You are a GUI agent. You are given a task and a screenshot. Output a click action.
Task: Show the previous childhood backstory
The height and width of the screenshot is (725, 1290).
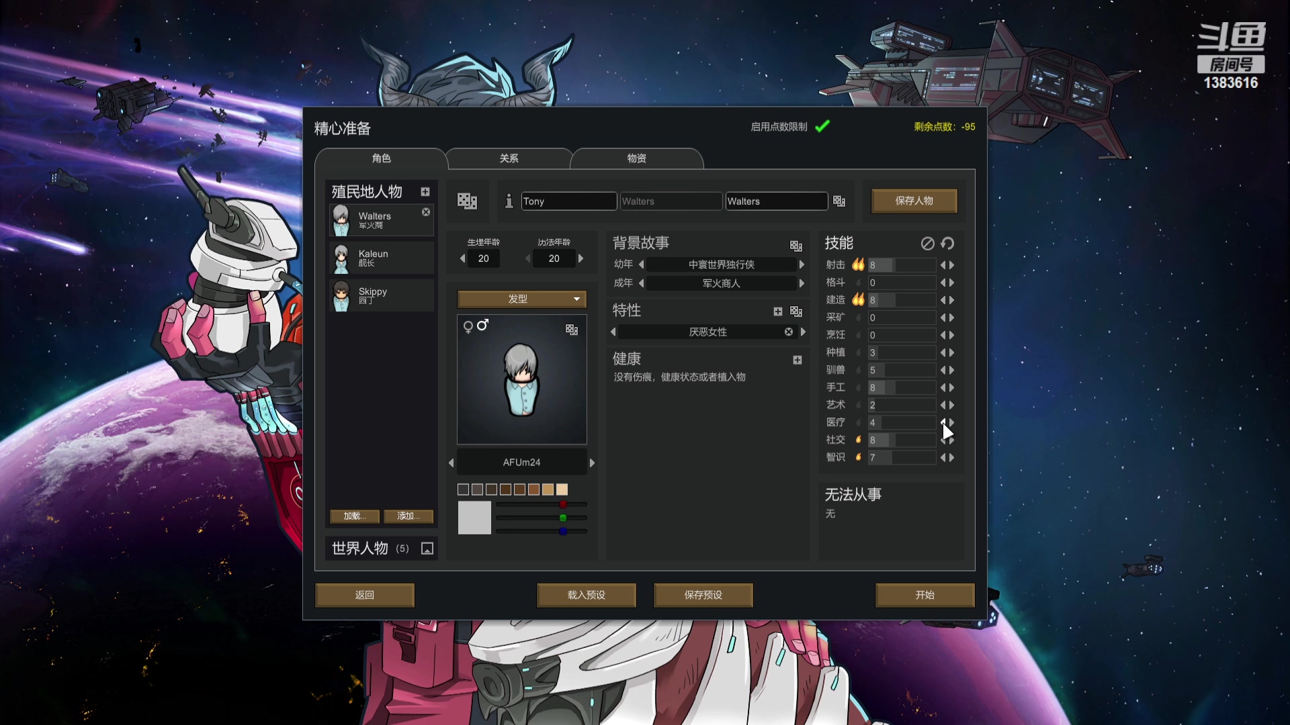pyautogui.click(x=641, y=264)
